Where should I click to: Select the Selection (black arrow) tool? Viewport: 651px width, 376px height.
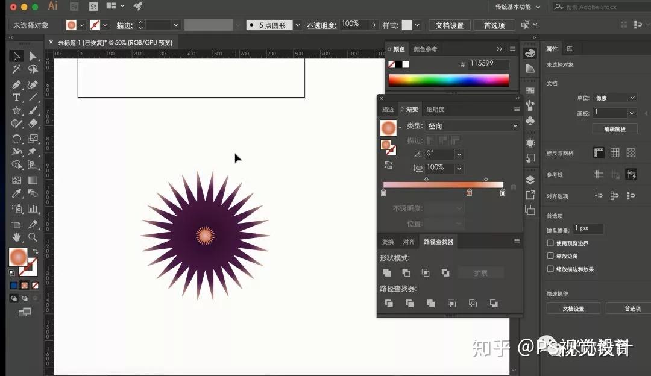click(16, 56)
